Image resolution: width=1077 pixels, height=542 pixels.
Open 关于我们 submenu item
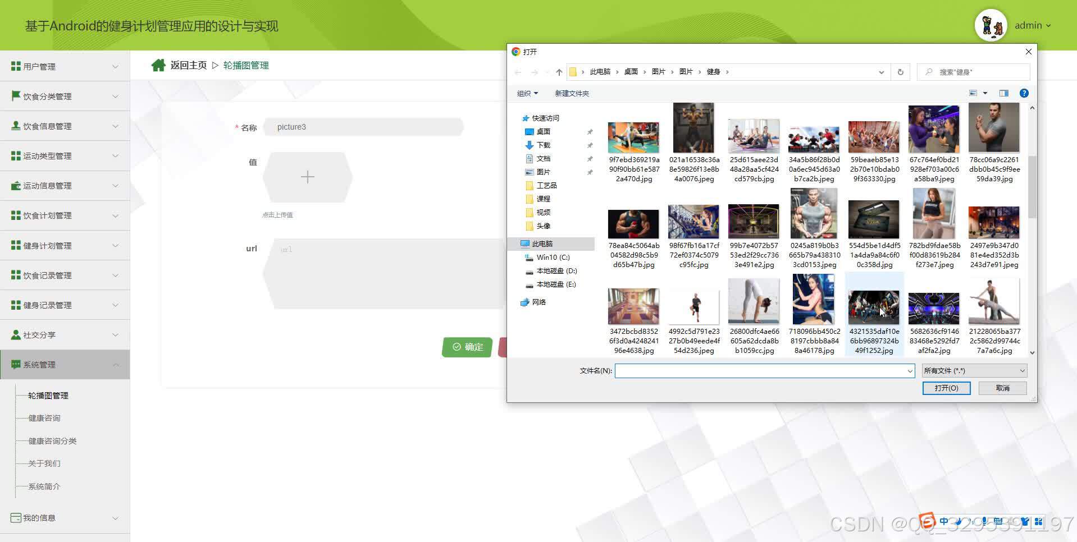click(44, 463)
